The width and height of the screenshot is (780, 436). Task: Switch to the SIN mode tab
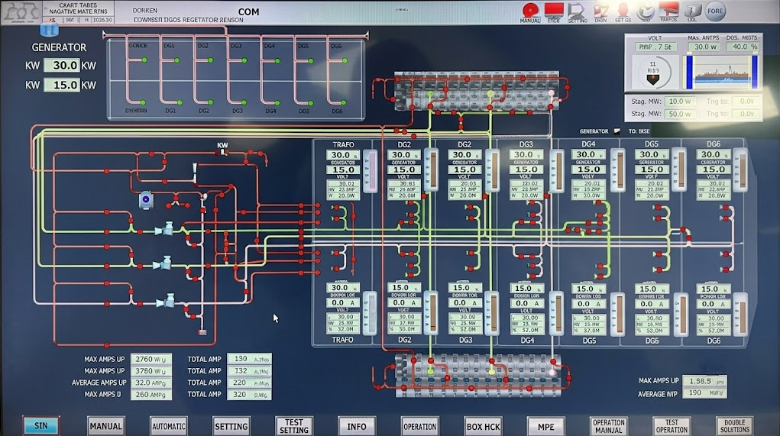pos(41,425)
